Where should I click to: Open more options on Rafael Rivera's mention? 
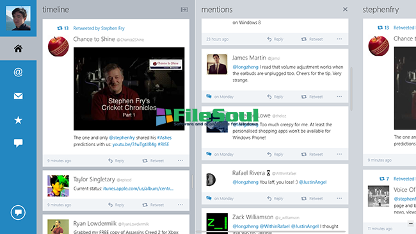tap(339, 198)
